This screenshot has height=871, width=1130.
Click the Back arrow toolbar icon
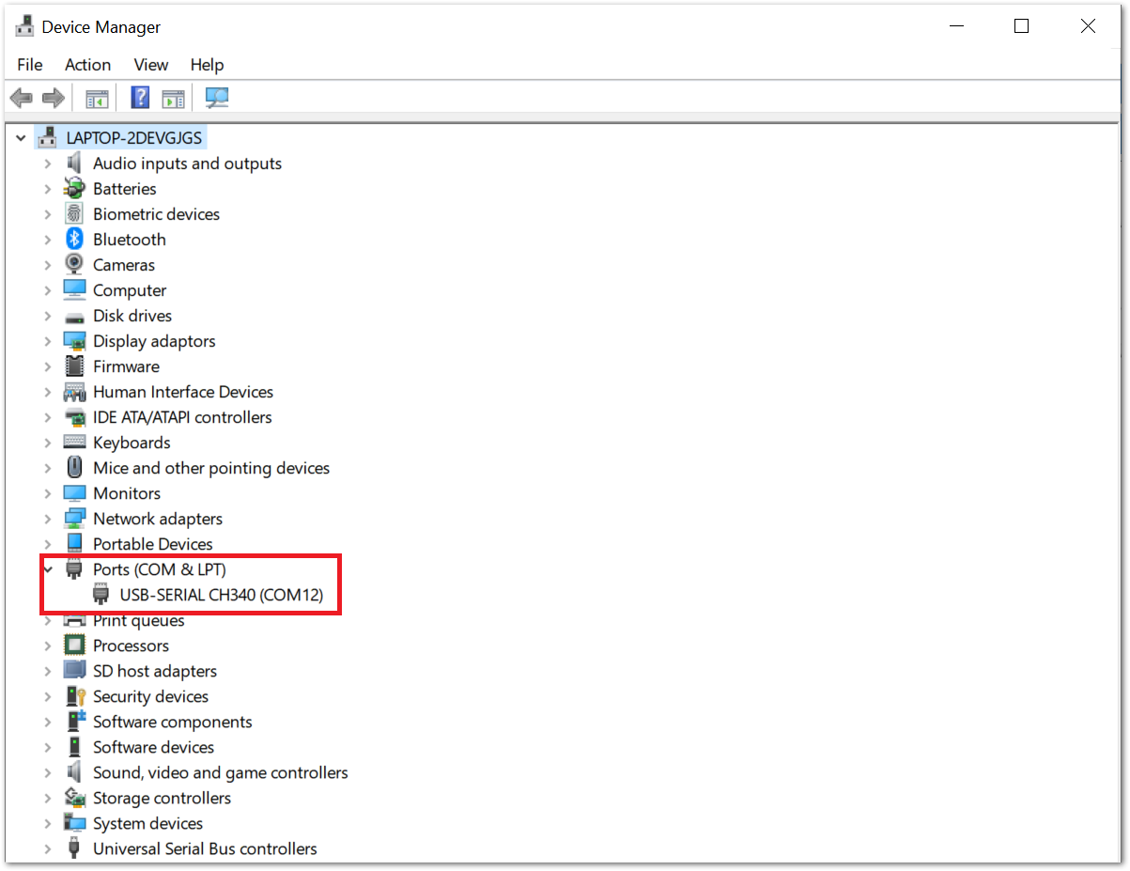tap(21, 98)
